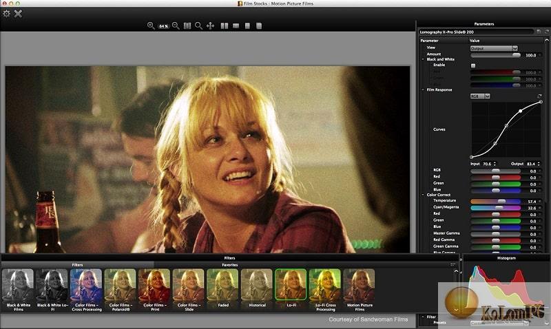Switch to the Filters tab

(x=77, y=265)
